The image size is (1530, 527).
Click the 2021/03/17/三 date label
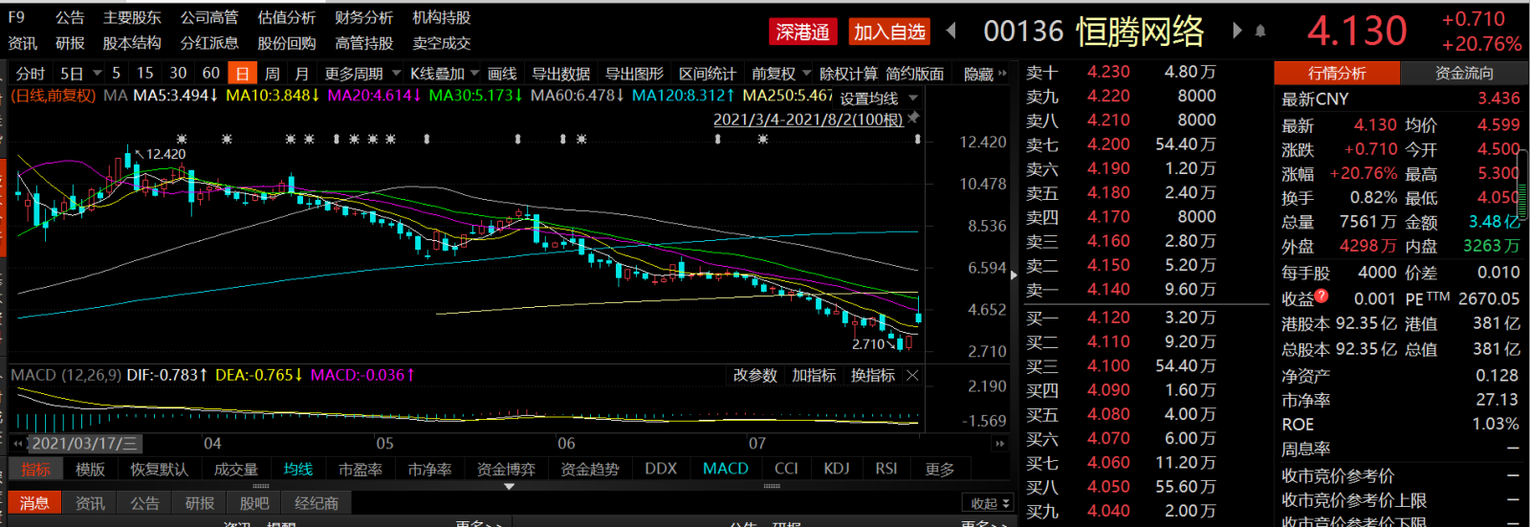[84, 444]
